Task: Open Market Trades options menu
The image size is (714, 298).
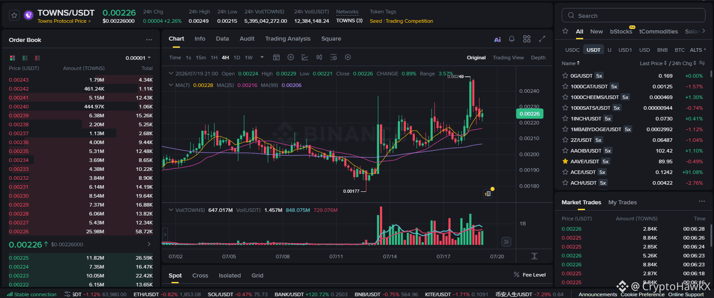Action: click(x=702, y=202)
